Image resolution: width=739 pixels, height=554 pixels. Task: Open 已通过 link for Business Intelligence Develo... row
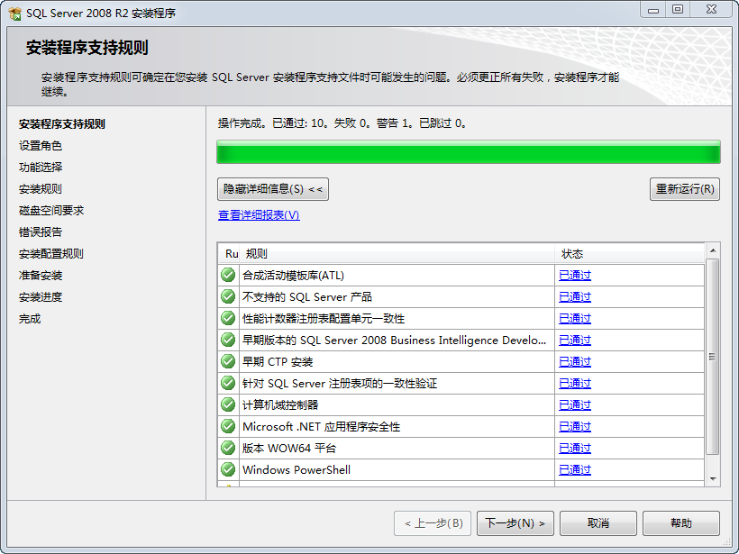[574, 341]
